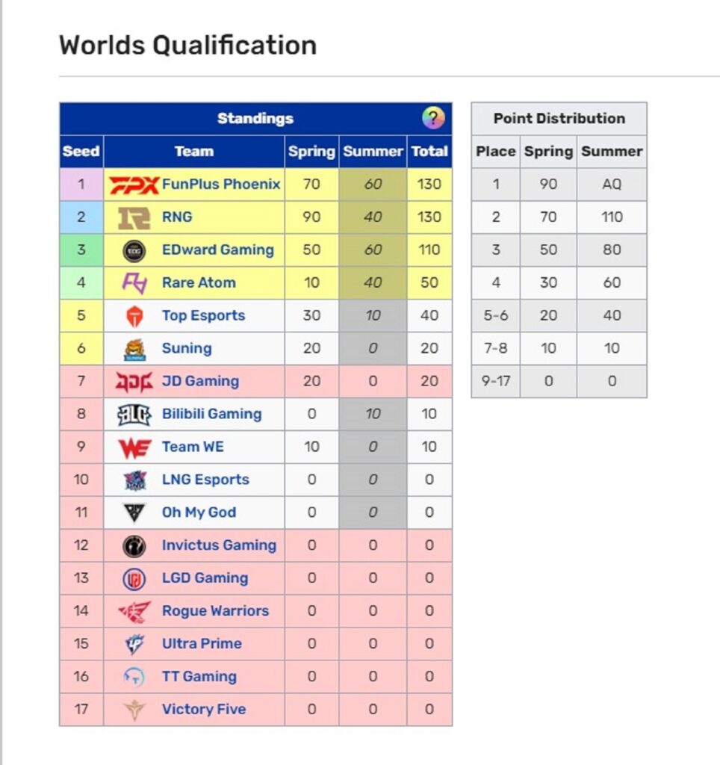Open the Ultra Prime team link

202,643
